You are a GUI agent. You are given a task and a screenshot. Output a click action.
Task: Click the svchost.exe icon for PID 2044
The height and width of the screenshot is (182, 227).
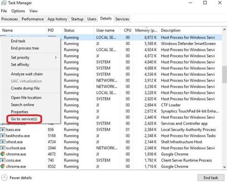click(3, 148)
